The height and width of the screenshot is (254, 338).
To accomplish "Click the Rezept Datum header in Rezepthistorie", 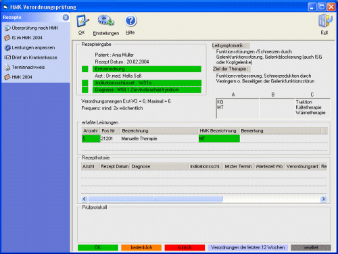I will [x=115, y=166].
